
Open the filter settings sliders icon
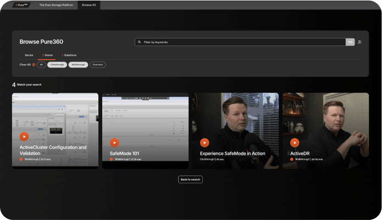[359, 42]
